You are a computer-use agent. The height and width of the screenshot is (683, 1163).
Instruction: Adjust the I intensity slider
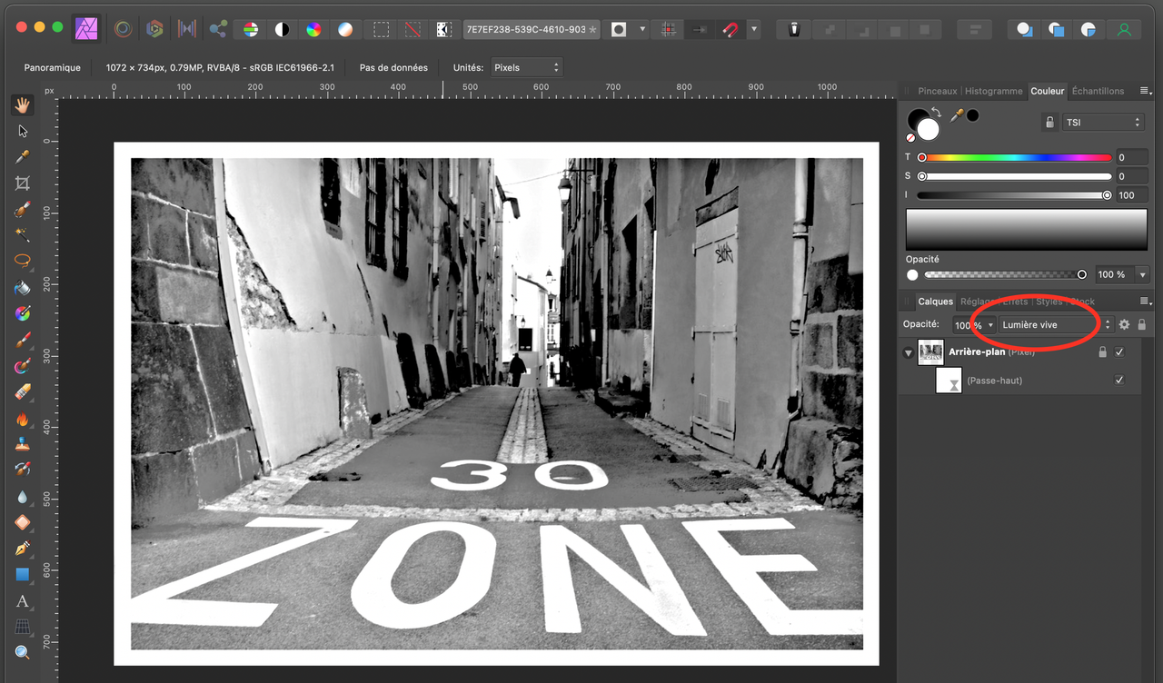point(1014,195)
